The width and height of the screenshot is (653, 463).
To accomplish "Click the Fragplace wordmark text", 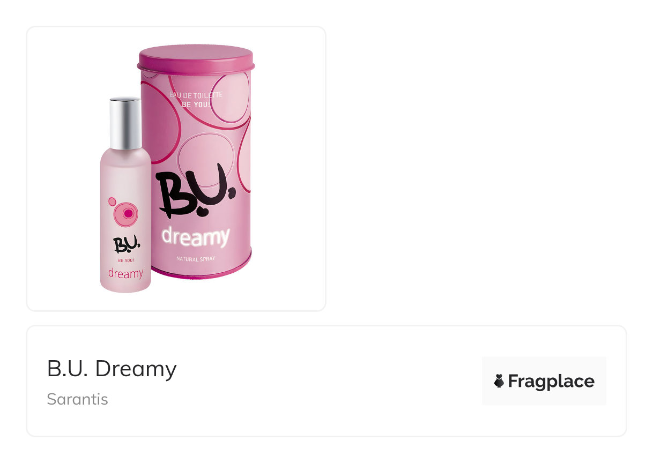I will point(551,381).
